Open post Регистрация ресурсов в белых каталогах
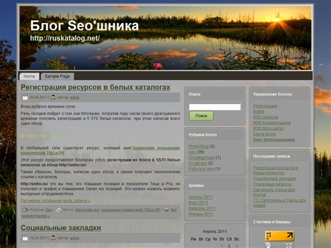Image resolution: width=331 pixels, height=248 pixels. [95, 87]
